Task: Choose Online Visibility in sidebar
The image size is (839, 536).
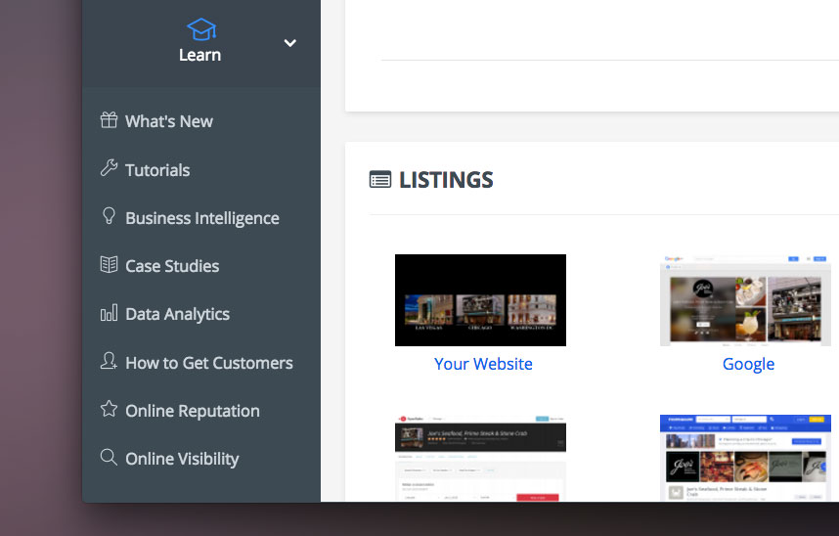Action: tap(182, 460)
